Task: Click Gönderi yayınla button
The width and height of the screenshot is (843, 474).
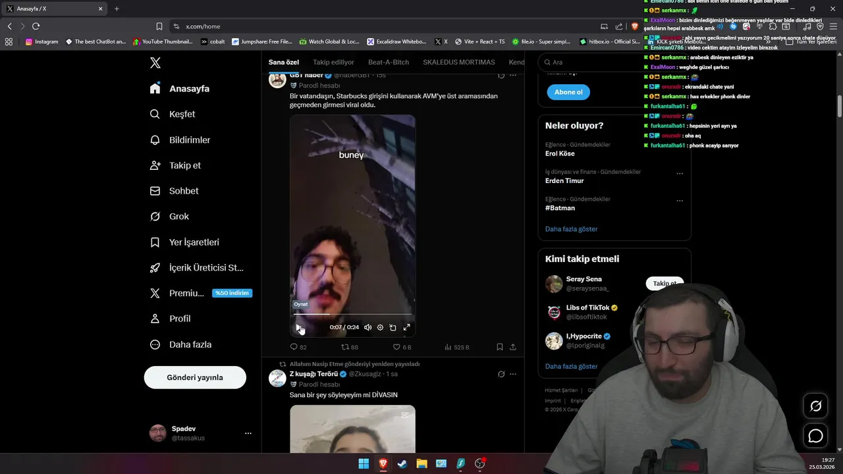Action: tap(195, 377)
